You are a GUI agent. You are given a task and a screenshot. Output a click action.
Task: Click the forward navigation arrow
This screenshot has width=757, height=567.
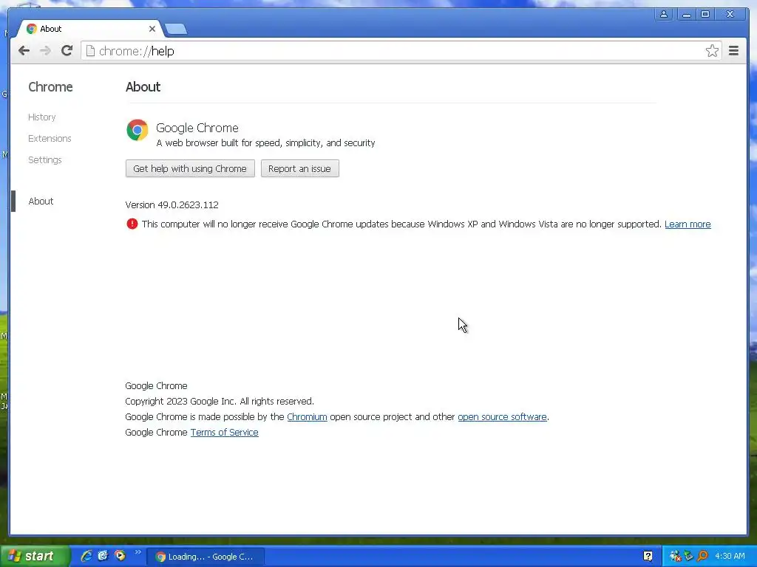coord(45,51)
